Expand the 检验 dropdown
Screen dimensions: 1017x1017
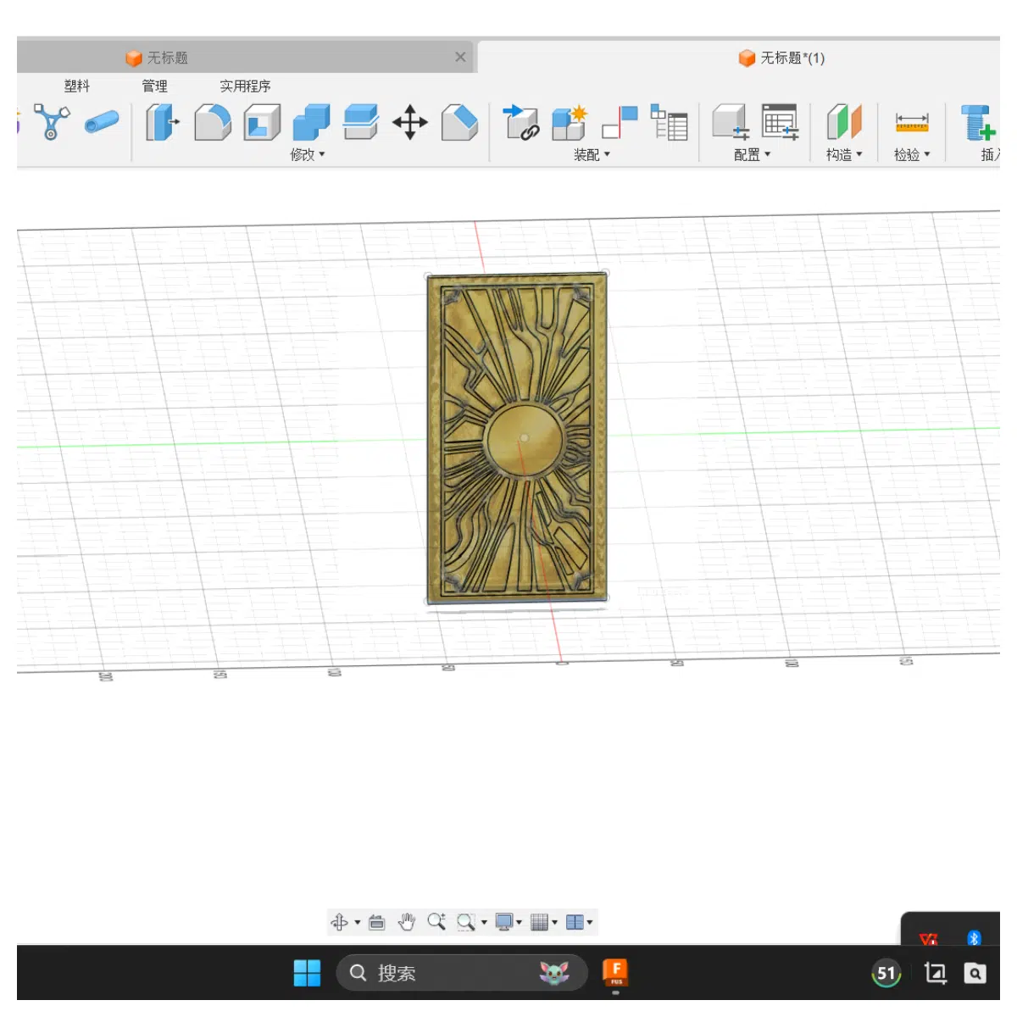point(912,154)
